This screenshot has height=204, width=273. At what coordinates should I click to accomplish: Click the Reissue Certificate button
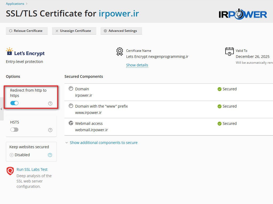27,31
